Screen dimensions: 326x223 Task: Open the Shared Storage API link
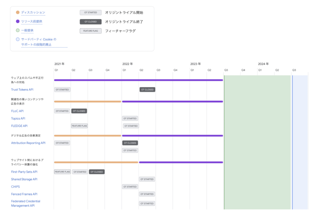24,179
